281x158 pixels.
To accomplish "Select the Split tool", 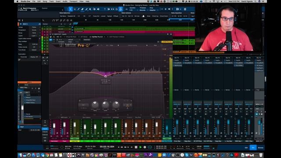I will coord(79,9).
